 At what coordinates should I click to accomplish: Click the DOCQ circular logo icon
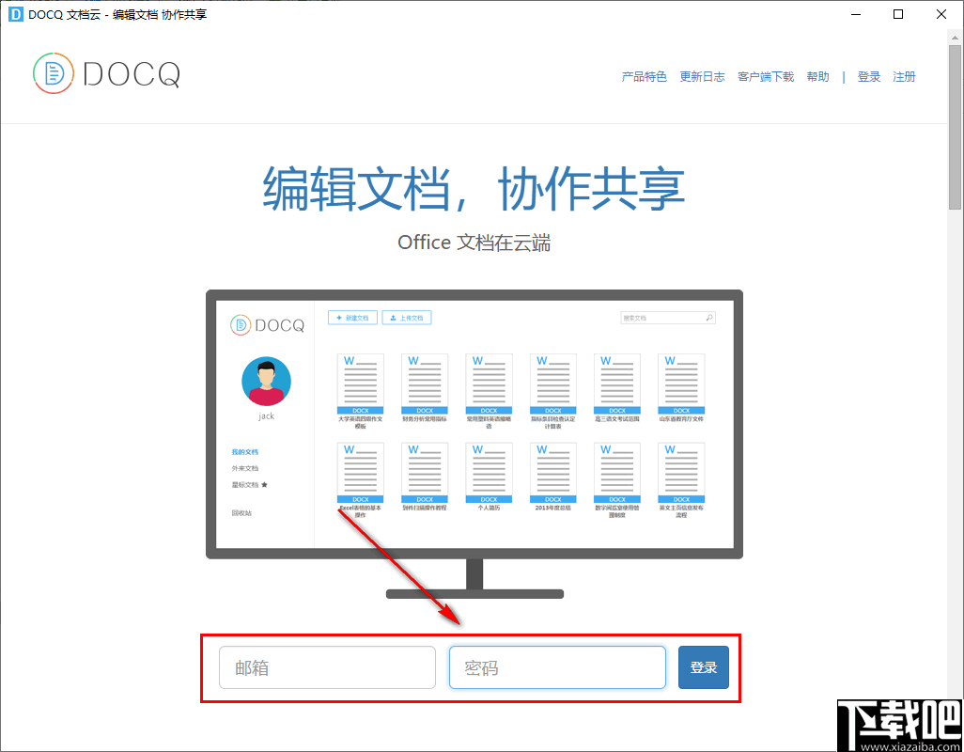pyautogui.click(x=54, y=75)
